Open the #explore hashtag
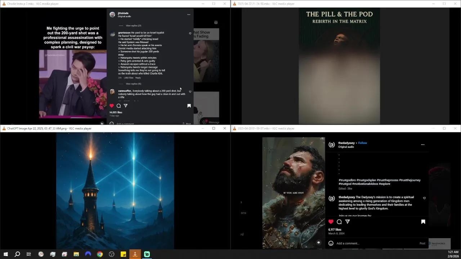This screenshot has height=259, width=461. tap(385, 184)
